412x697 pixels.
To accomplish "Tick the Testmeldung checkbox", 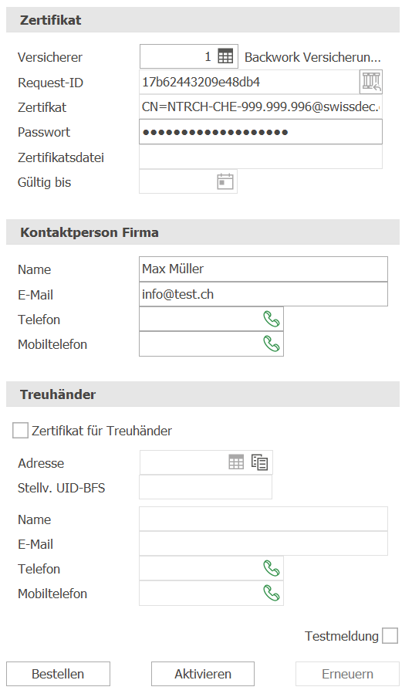I will click(390, 636).
